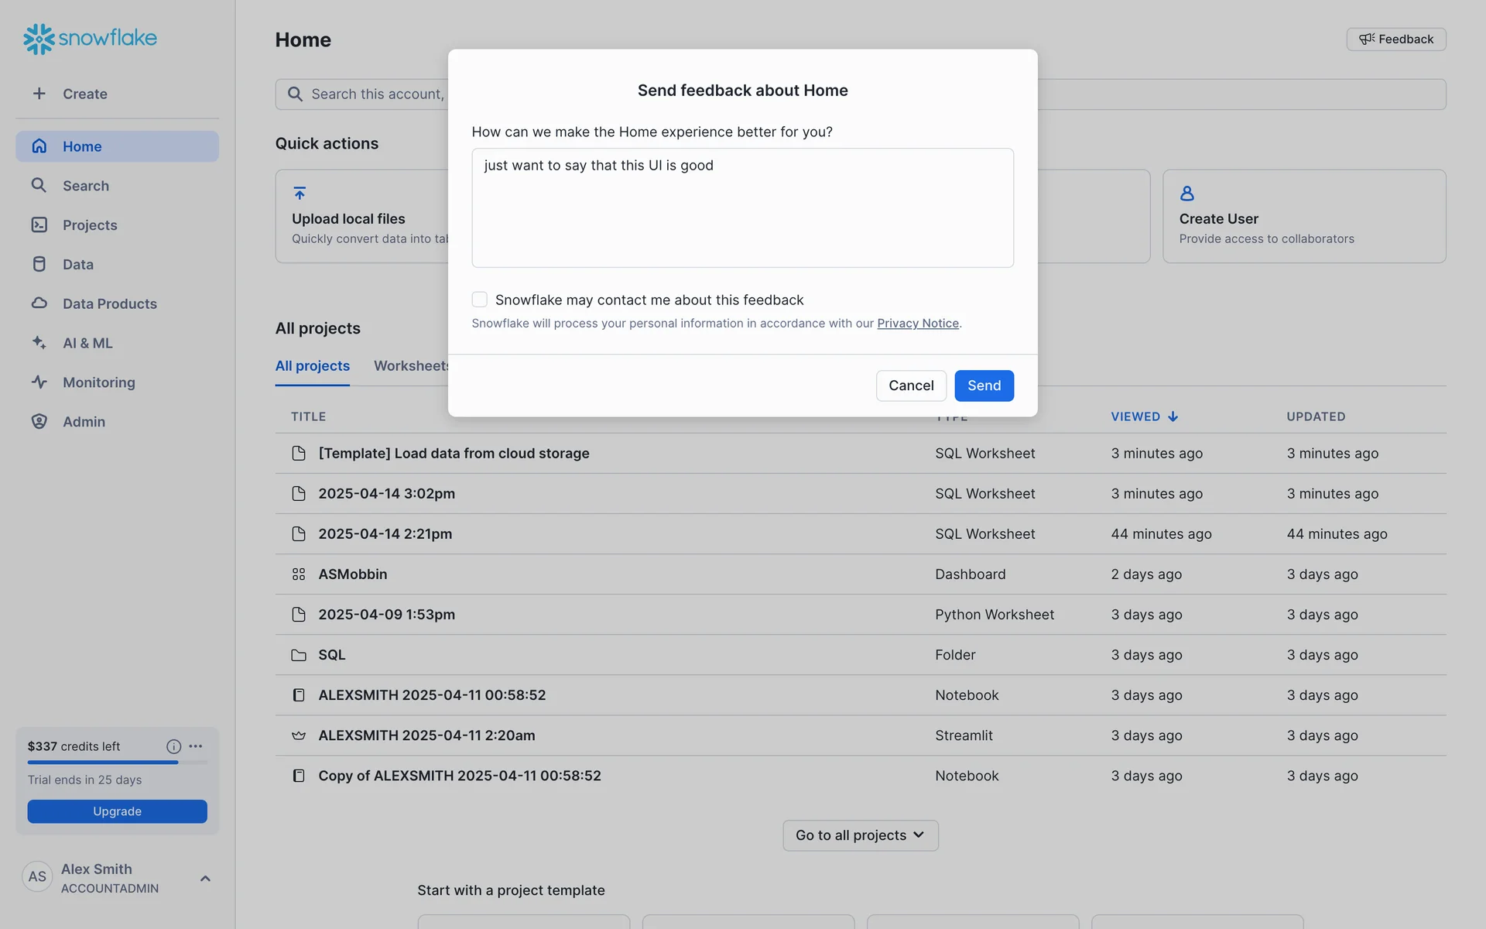This screenshot has width=1486, height=929.
Task: Click the Create User person icon
Action: 1186,193
